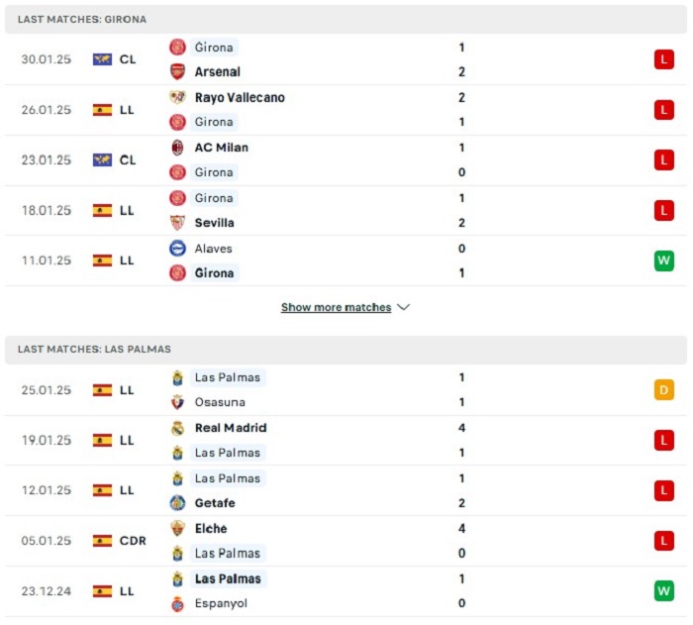Screen dimensions: 693x625
Task: Click the Arsenal club crest icon
Action: pyautogui.click(x=177, y=71)
